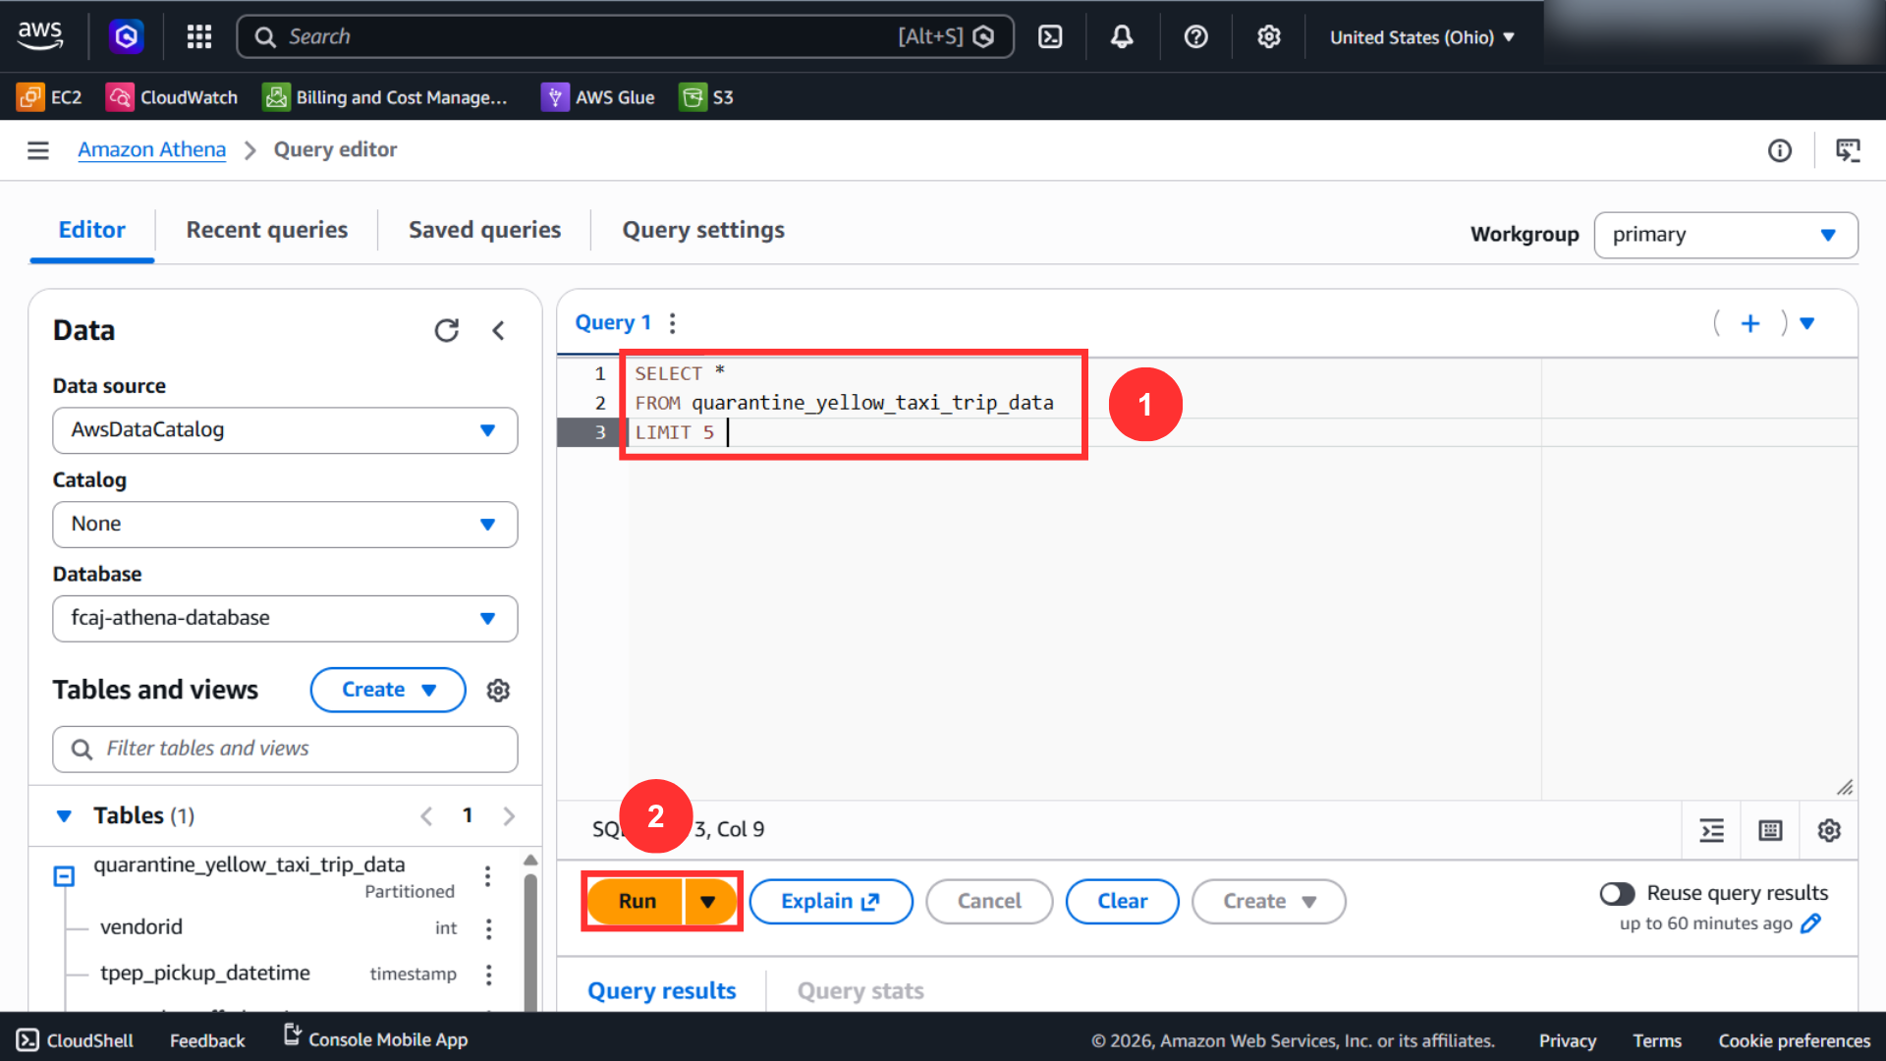Open Console Mobile App link

click(376, 1039)
